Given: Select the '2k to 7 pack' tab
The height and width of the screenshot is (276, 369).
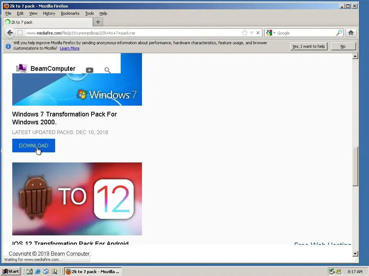Looking at the screenshot, I should coord(48,22).
